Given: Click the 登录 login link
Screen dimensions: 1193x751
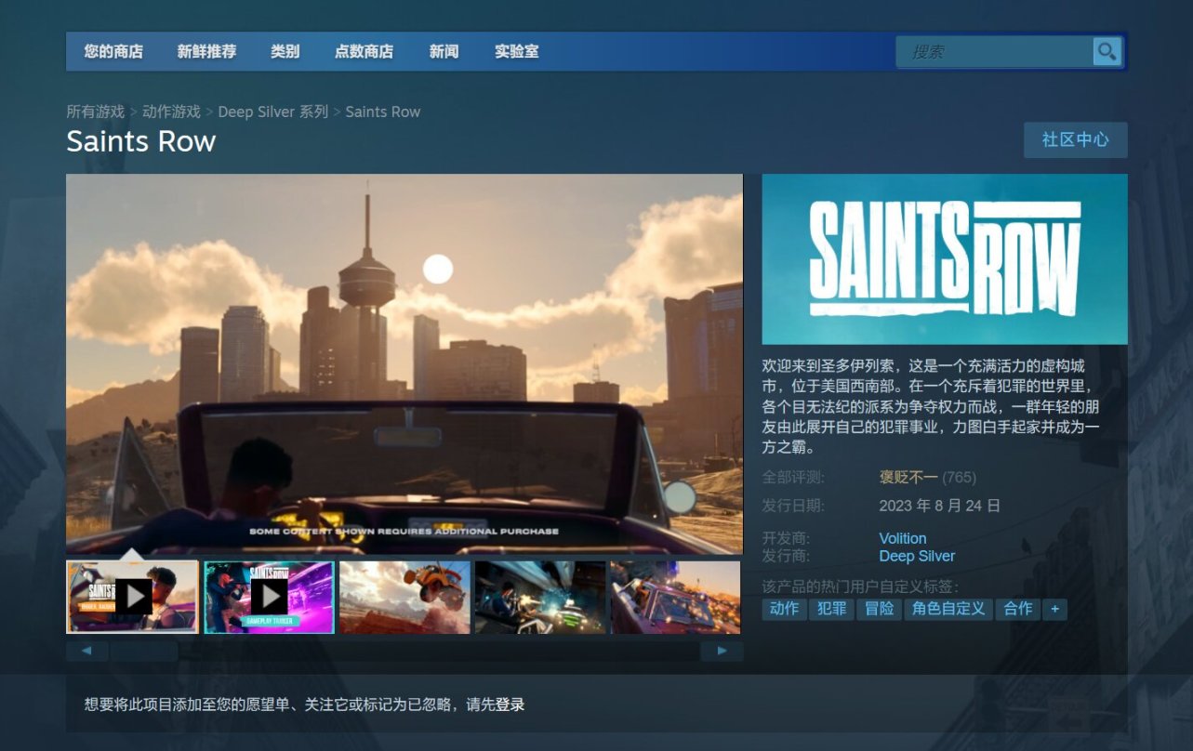Looking at the screenshot, I should coord(510,705).
